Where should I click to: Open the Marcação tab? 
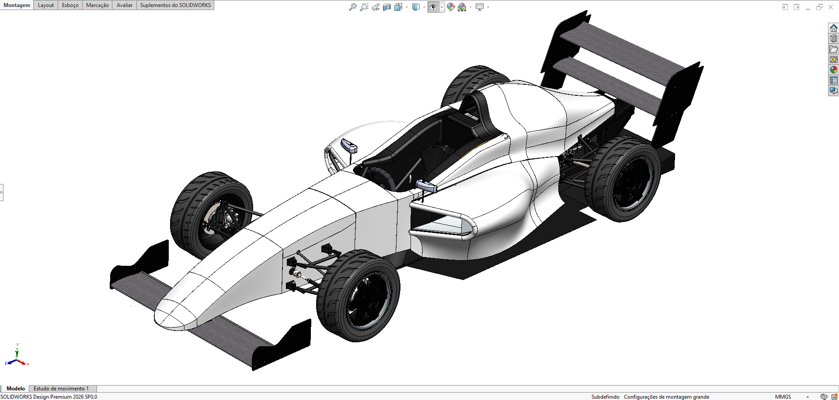[97, 5]
